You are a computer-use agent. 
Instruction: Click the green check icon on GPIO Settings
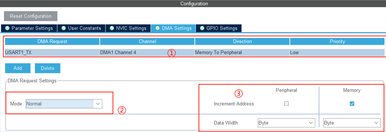click(x=202, y=28)
